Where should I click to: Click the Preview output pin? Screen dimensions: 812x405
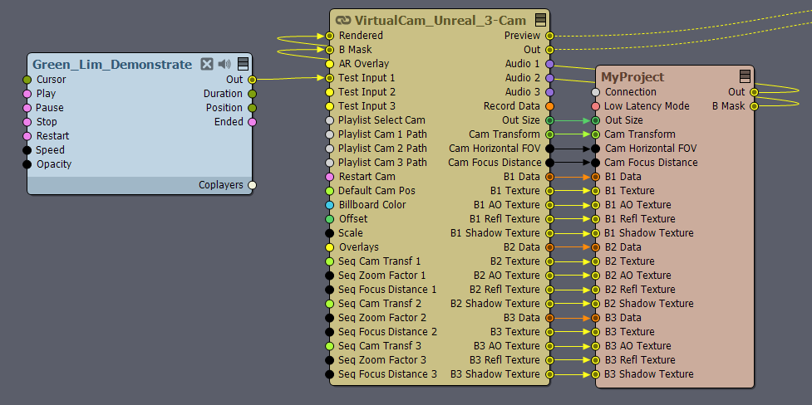tap(550, 36)
